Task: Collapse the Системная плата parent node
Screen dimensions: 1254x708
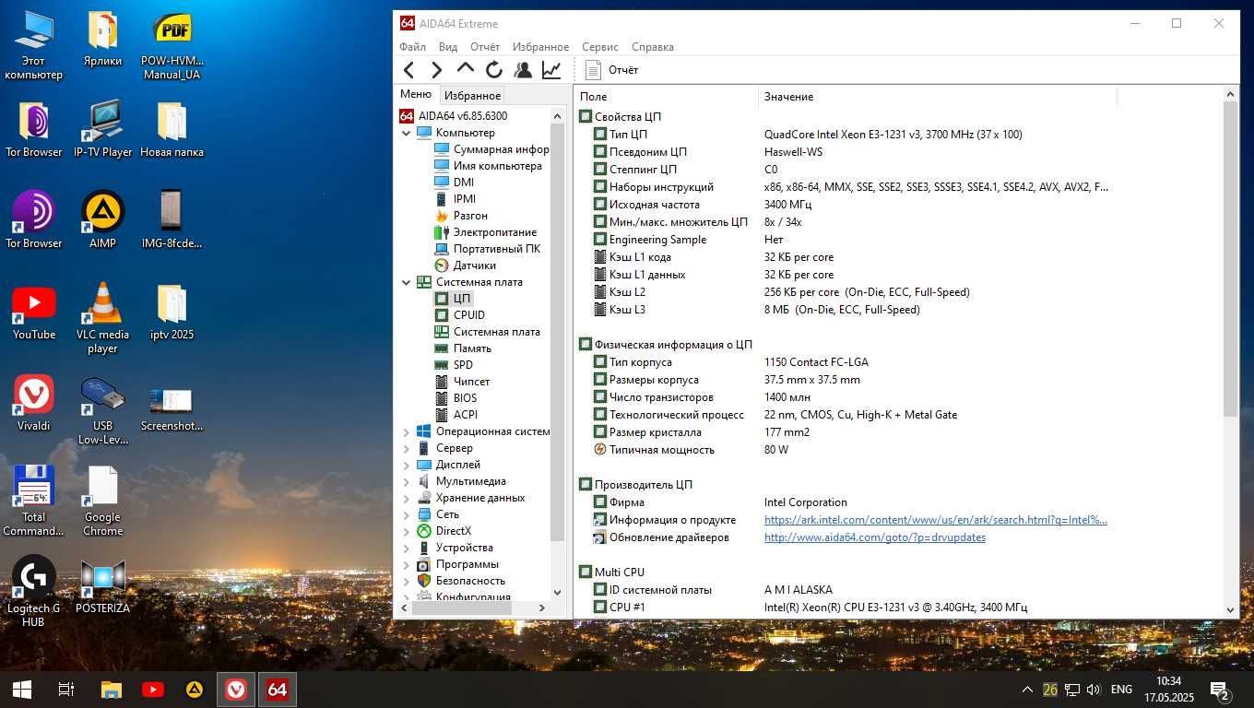Action: click(x=407, y=282)
